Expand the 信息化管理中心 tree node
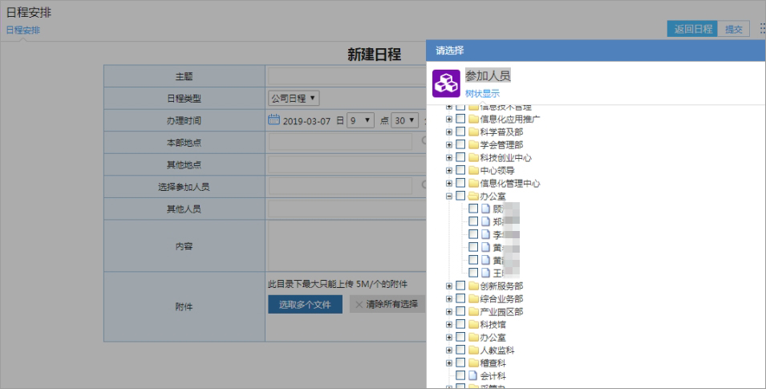 [x=449, y=183]
